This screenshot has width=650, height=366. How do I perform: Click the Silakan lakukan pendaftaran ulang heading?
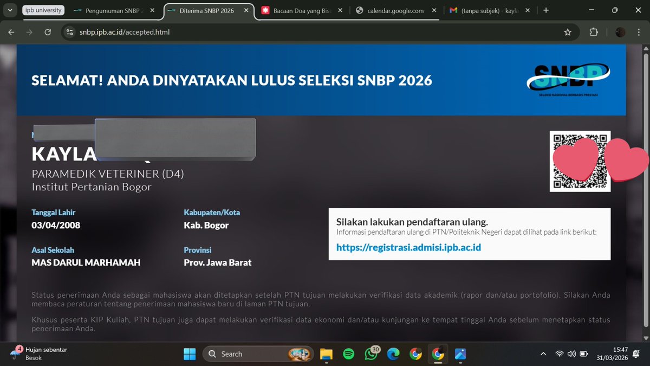pyautogui.click(x=412, y=222)
